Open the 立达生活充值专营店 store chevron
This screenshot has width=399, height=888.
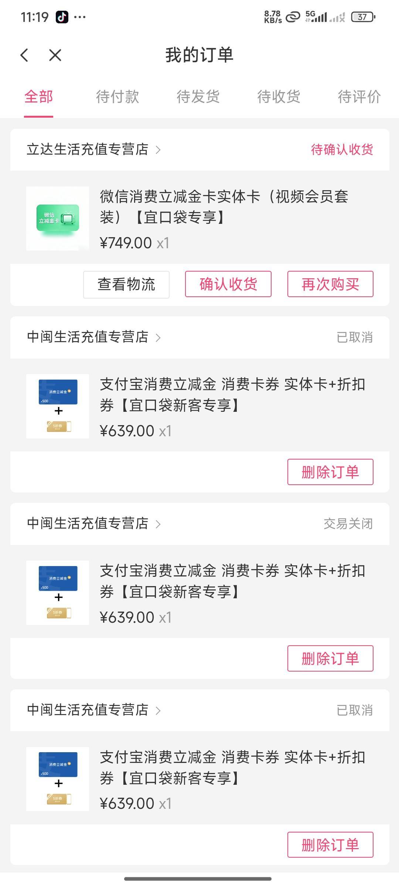click(x=158, y=150)
